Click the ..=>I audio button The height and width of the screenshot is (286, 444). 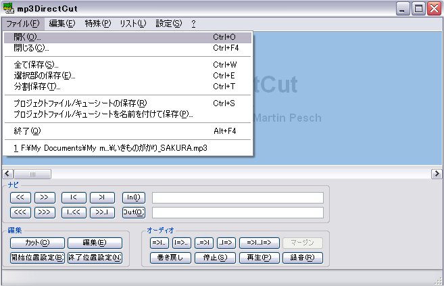(x=204, y=243)
